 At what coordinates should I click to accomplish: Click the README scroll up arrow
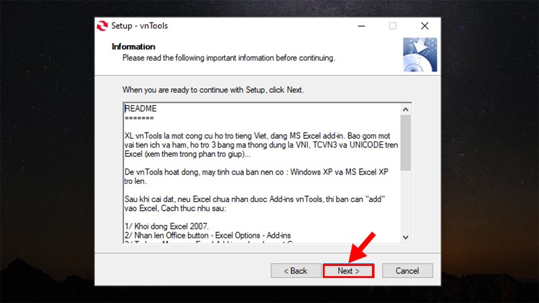tap(406, 109)
